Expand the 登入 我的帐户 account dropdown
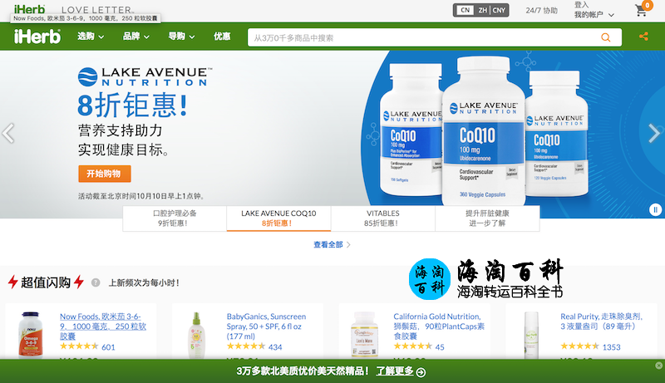665x383 pixels. click(594, 10)
